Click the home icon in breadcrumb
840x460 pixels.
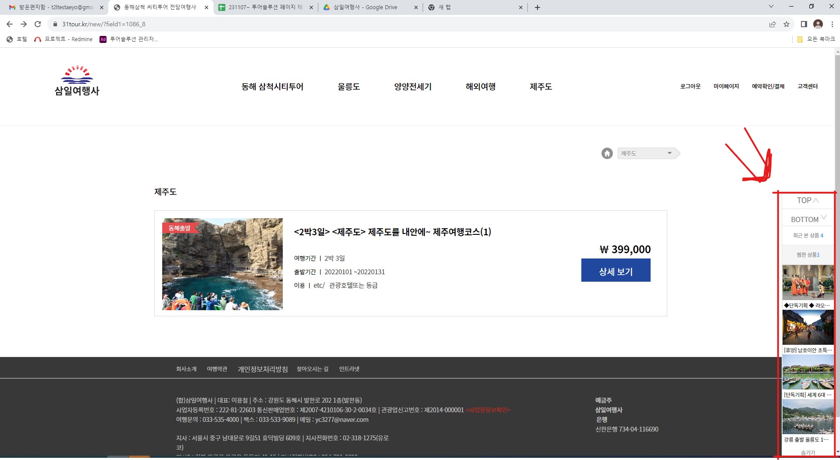[x=607, y=153]
